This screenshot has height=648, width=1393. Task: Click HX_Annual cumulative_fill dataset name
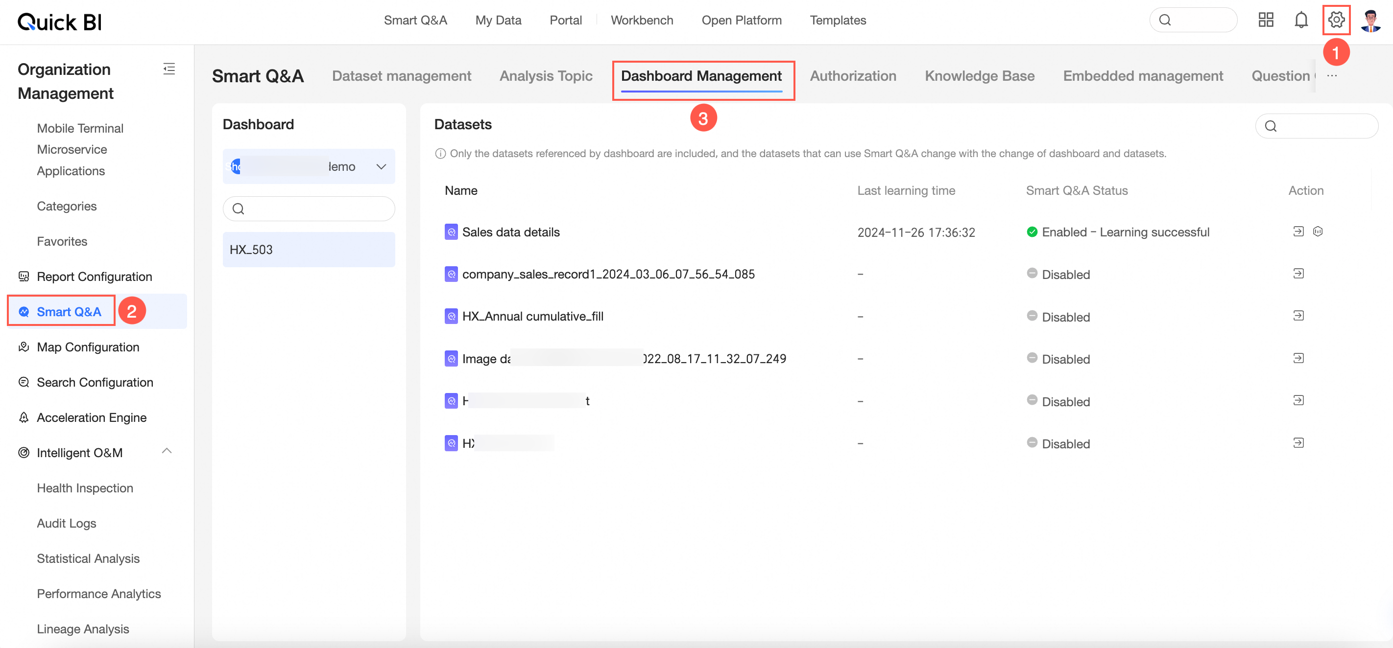point(532,316)
